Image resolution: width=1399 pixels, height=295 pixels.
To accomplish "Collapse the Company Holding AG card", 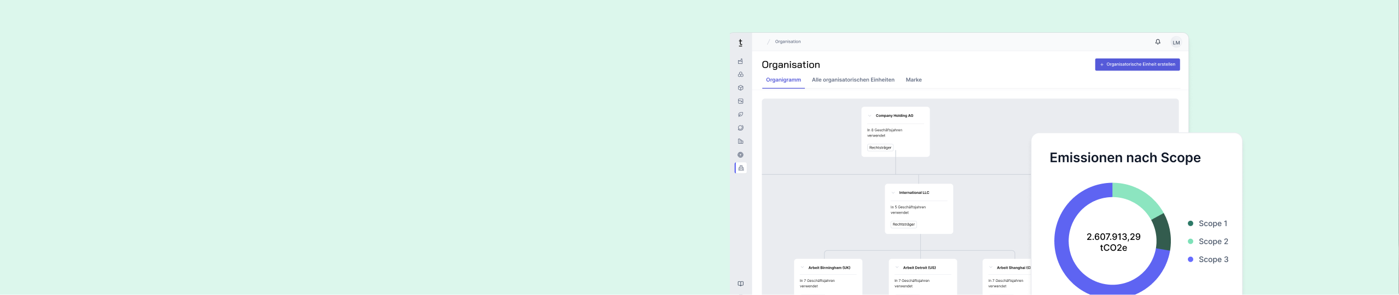I will coord(870,116).
